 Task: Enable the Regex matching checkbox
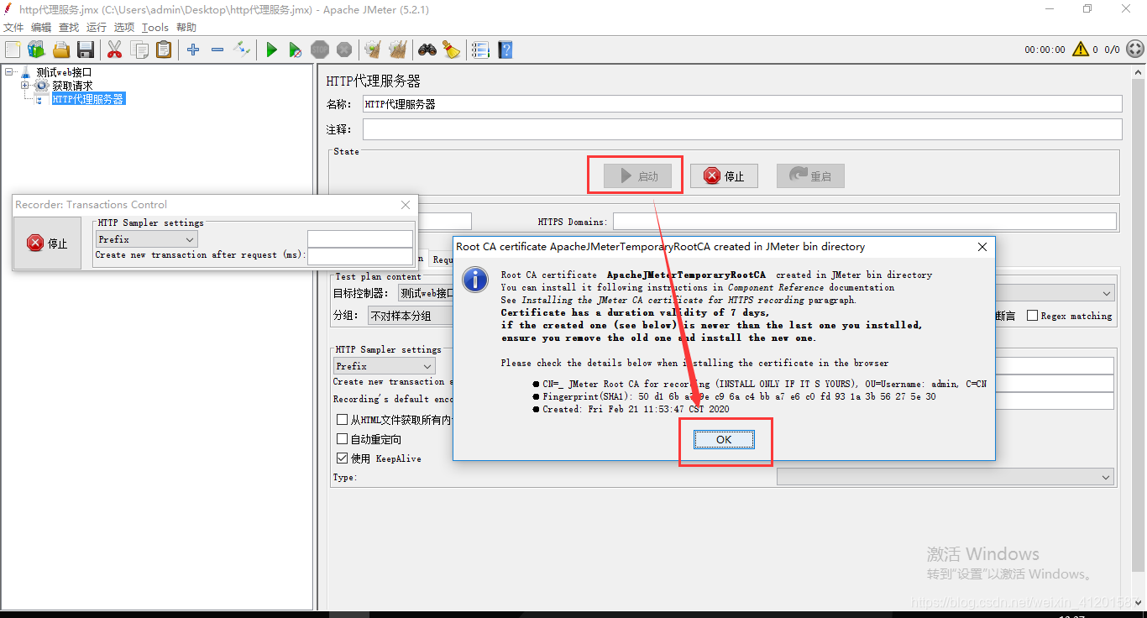click(x=1032, y=316)
